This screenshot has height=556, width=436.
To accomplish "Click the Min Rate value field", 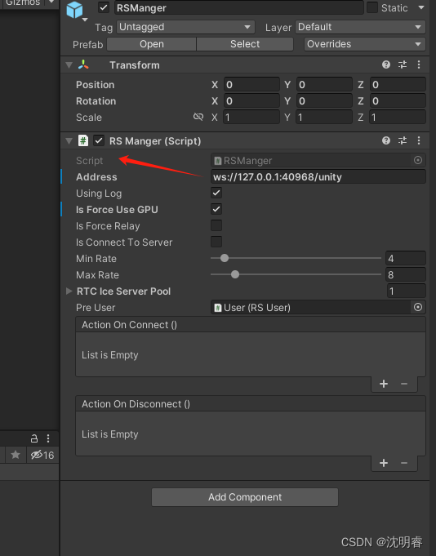I will [406, 258].
